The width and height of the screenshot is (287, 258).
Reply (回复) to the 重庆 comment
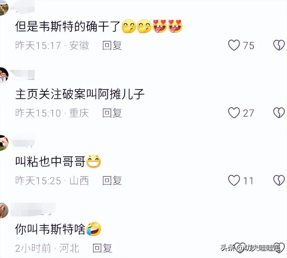(112, 113)
